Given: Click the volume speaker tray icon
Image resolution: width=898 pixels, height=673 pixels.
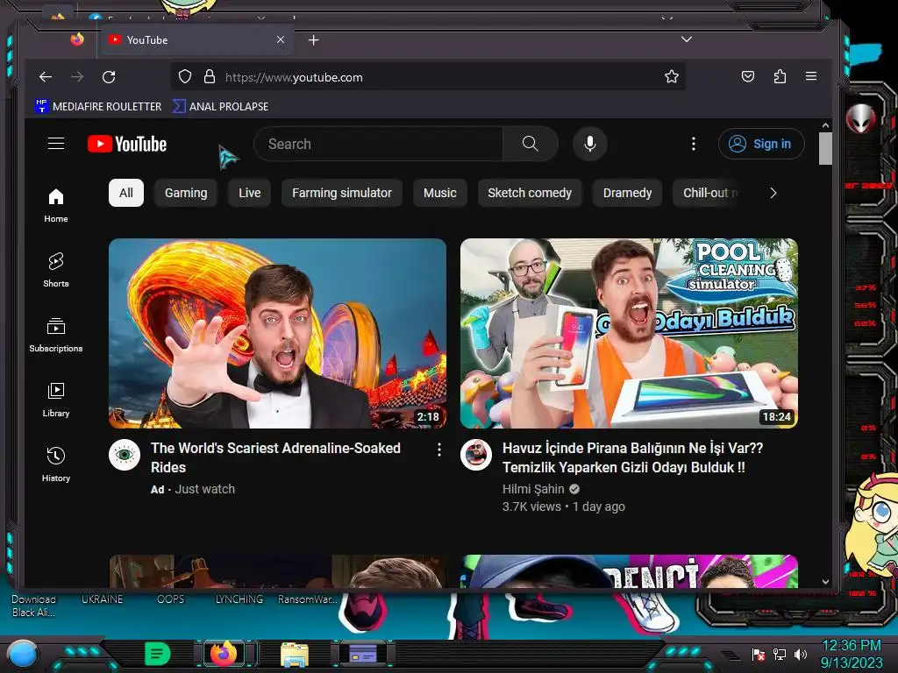Looking at the screenshot, I should click(x=800, y=654).
